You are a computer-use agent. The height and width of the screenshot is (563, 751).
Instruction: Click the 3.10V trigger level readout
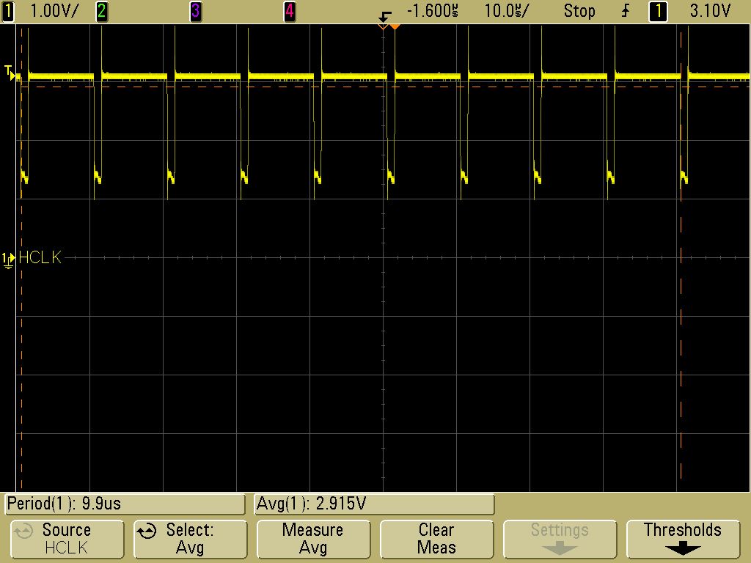click(710, 11)
